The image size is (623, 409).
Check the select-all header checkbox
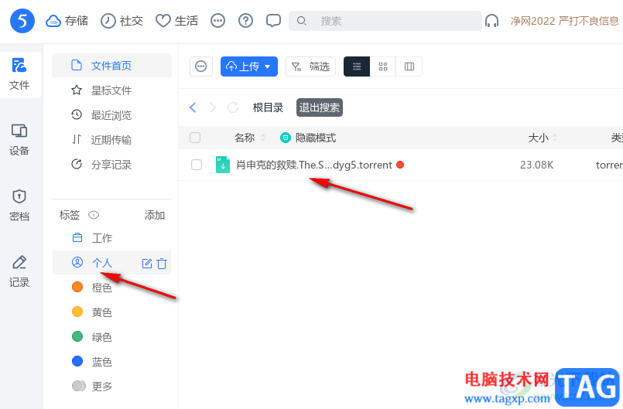195,138
